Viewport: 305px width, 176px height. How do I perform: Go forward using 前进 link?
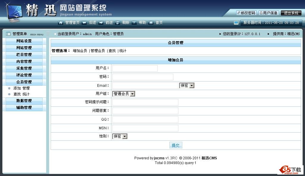pos(109,23)
